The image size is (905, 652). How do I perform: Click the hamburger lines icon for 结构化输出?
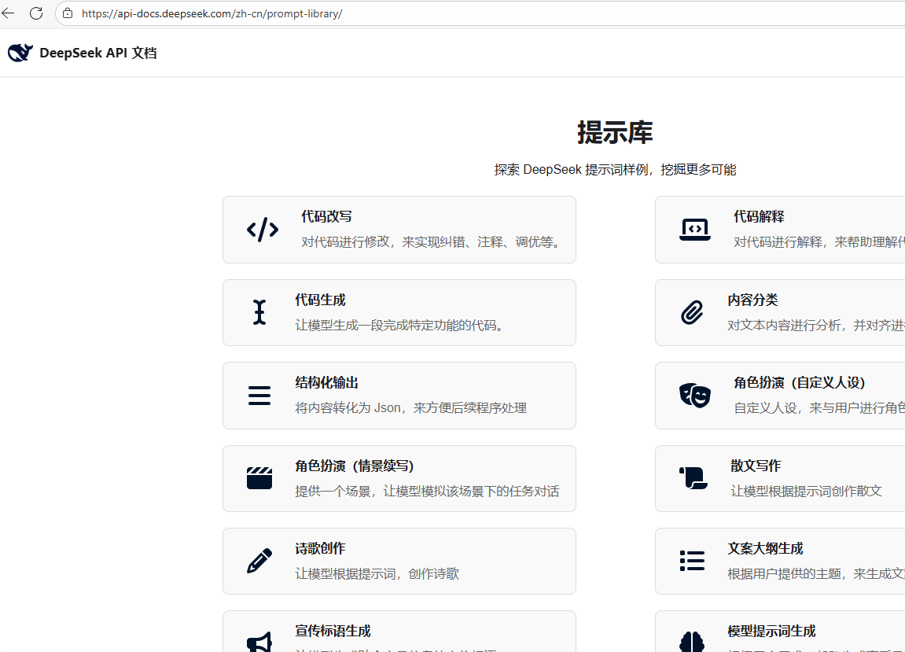[259, 396]
